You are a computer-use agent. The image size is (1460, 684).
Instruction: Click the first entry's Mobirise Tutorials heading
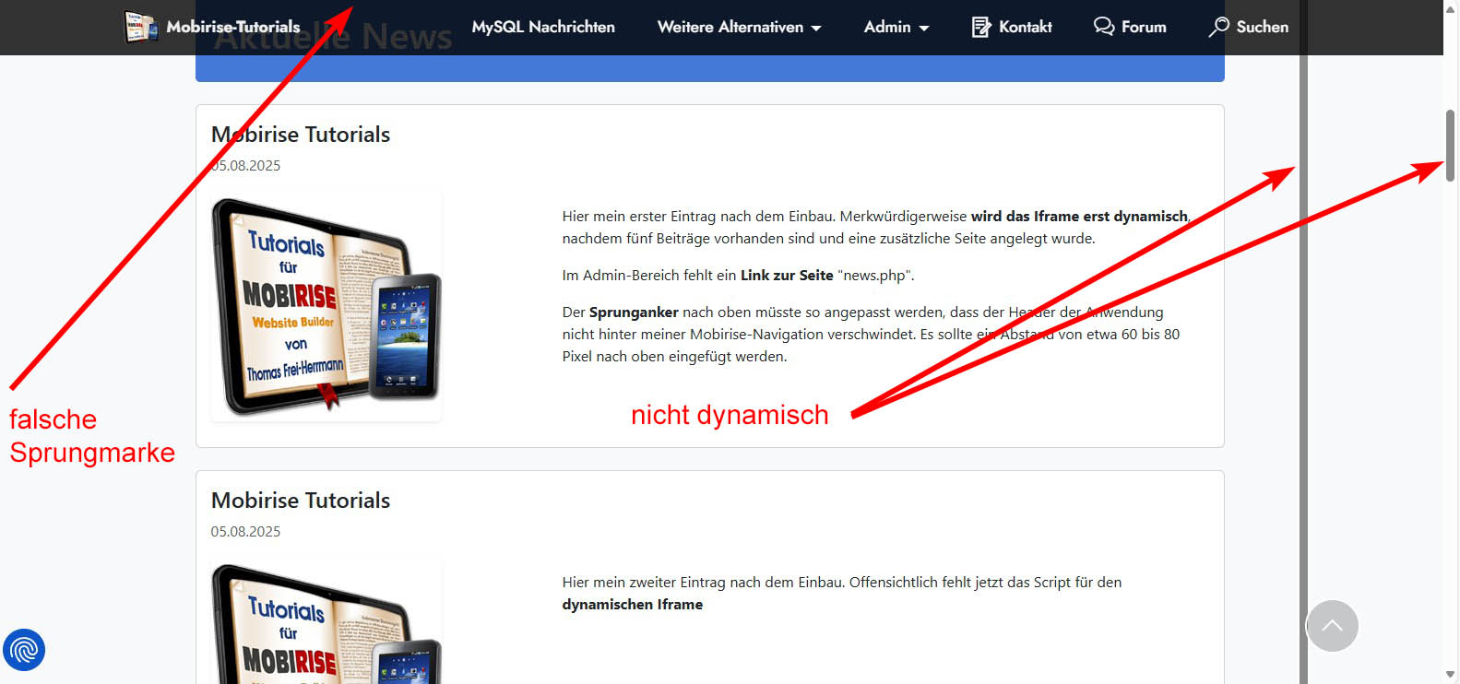[301, 135]
